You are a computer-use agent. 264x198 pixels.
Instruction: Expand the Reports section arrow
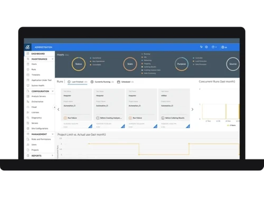point(52,156)
